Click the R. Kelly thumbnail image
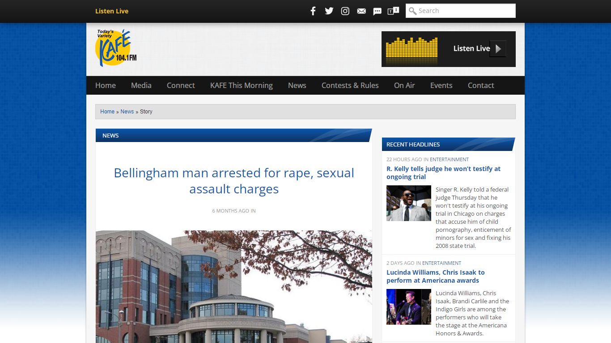 (409, 203)
